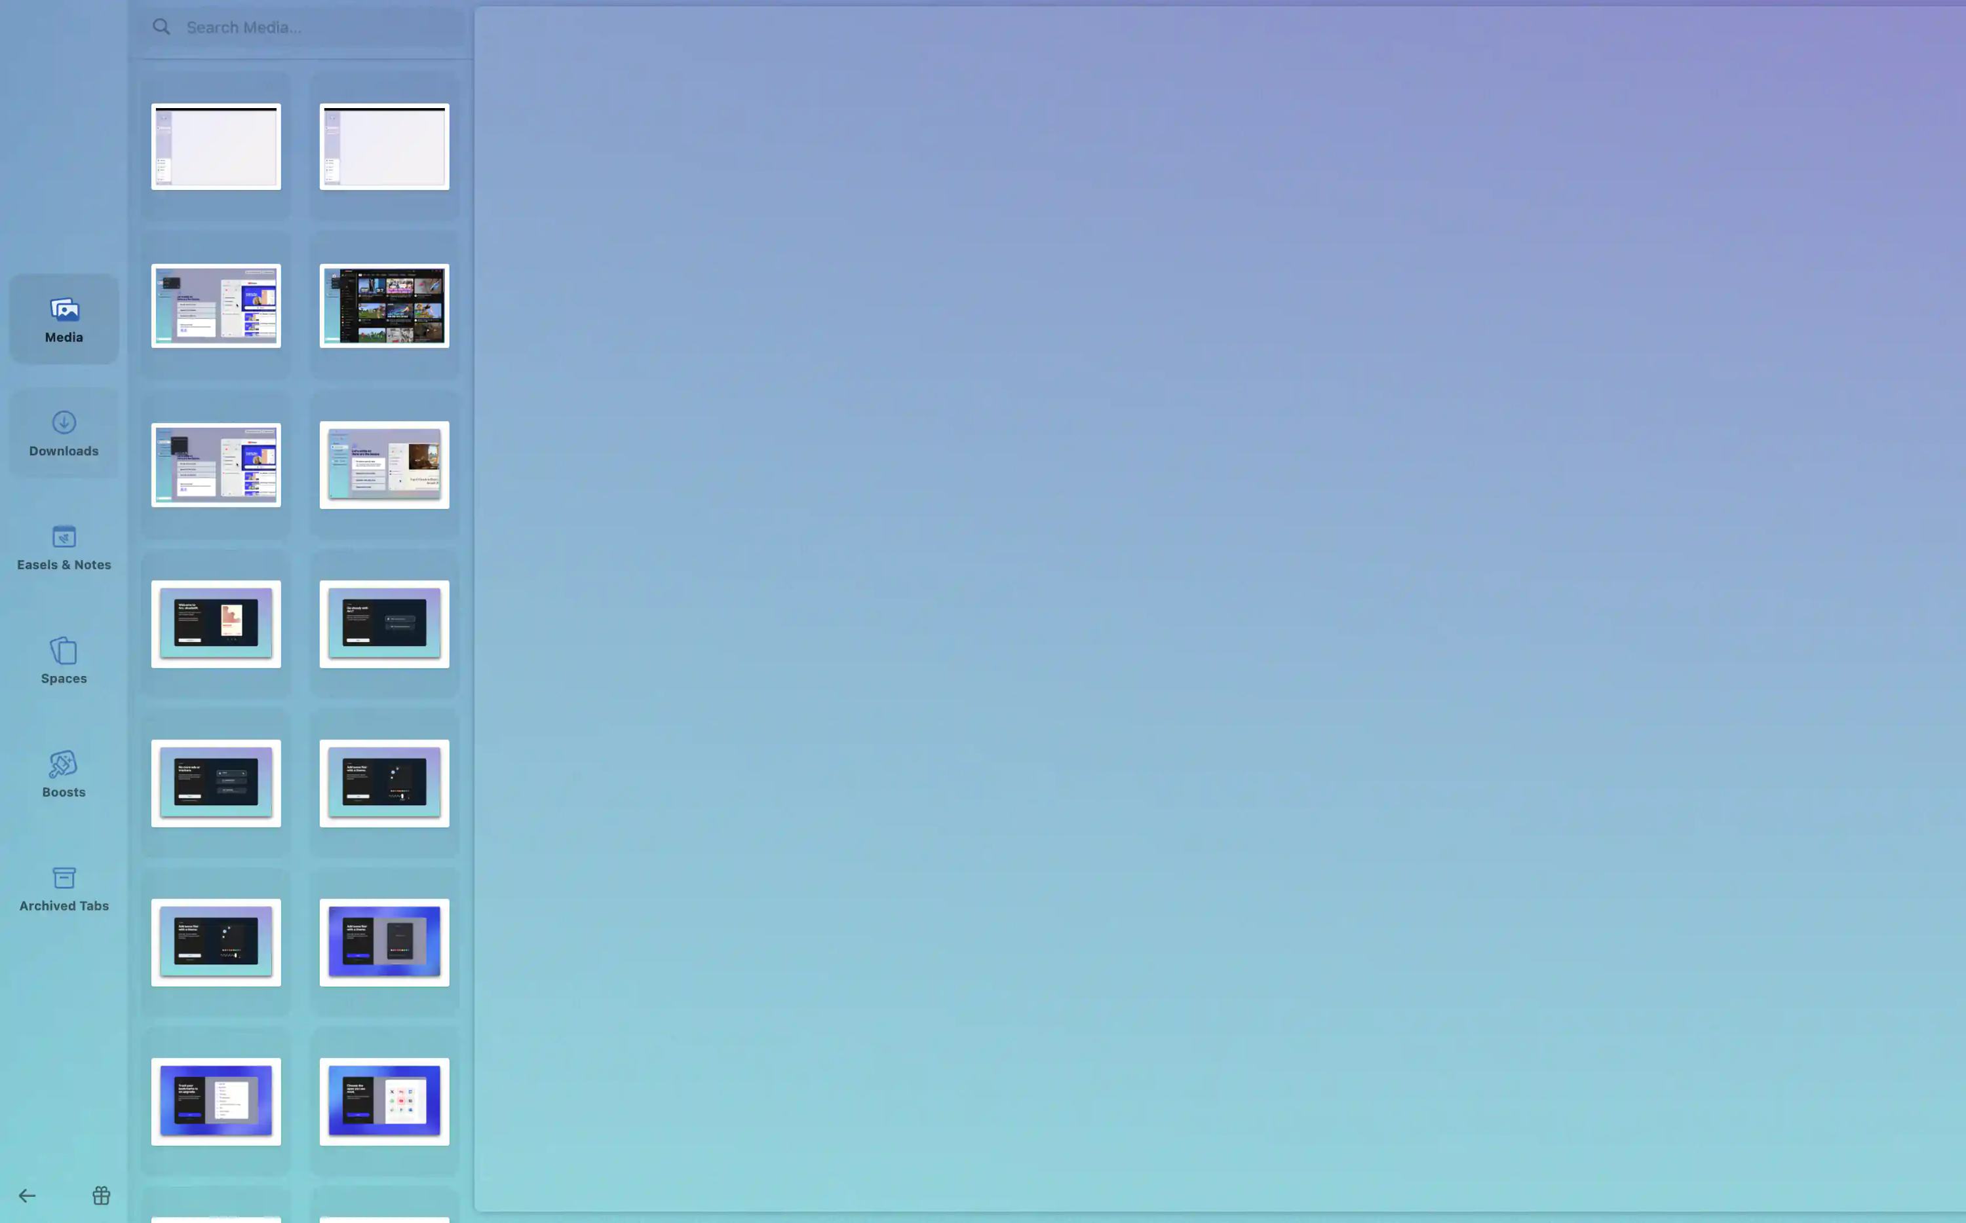Open thumbnail with colorful app icons grid
Viewport: 1966px width, 1223px height.
pyautogui.click(x=384, y=1102)
